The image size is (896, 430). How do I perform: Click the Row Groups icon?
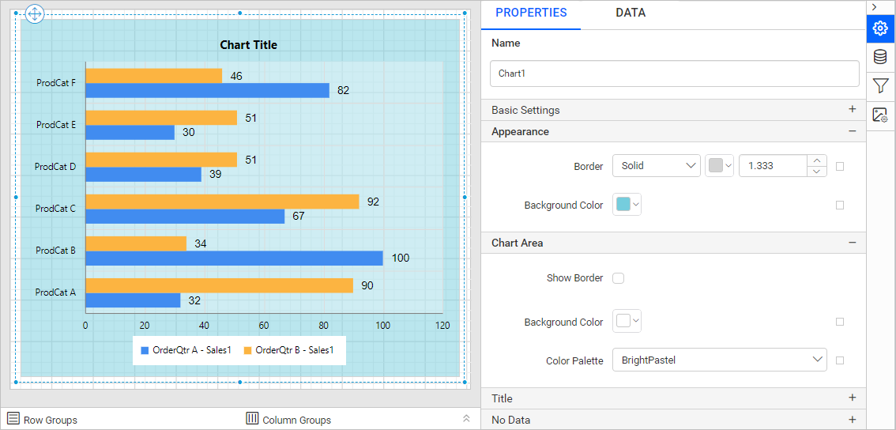pos(13,419)
